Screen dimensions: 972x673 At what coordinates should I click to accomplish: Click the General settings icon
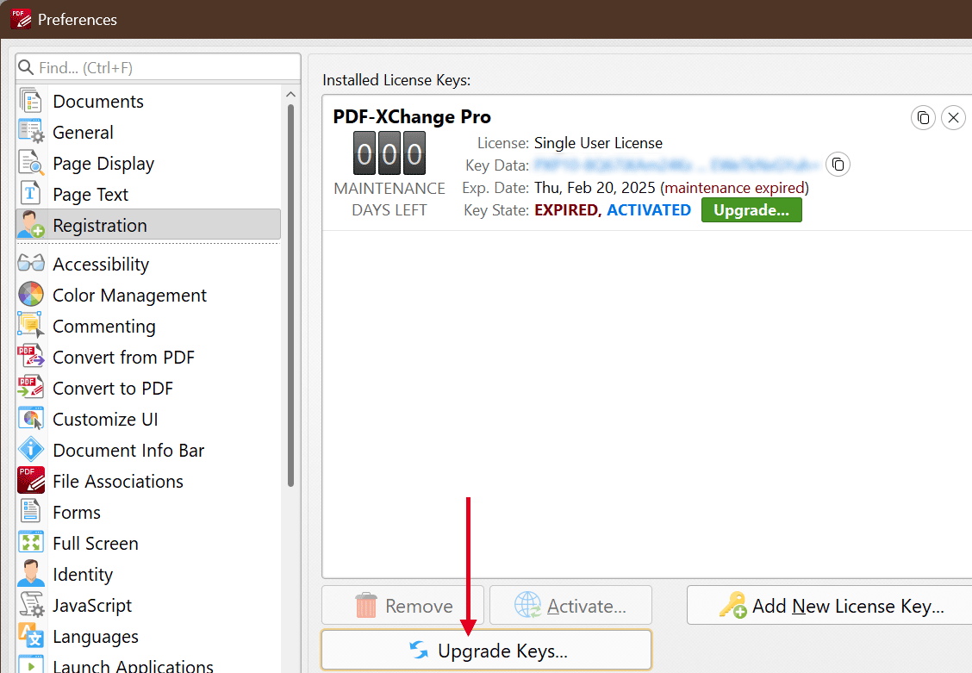click(30, 132)
